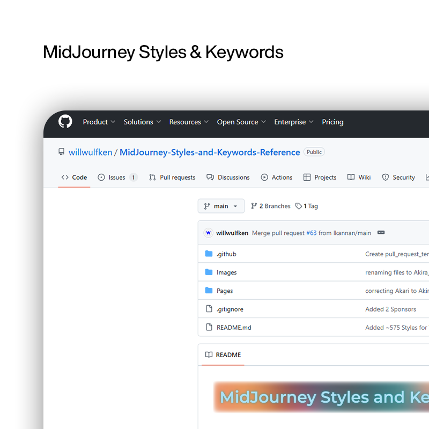Click the Wiki book icon
The image size is (429, 429).
(351, 177)
